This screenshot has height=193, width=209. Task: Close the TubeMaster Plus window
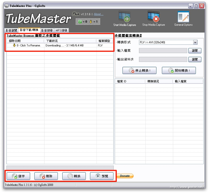click(202, 6)
